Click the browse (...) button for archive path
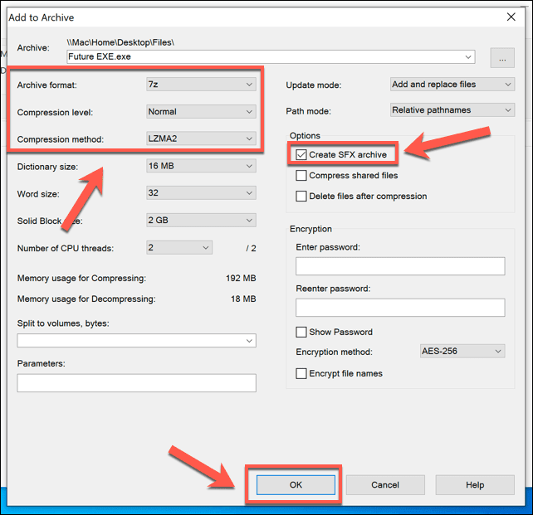Viewport: 533px width, 515px height. 502,57
